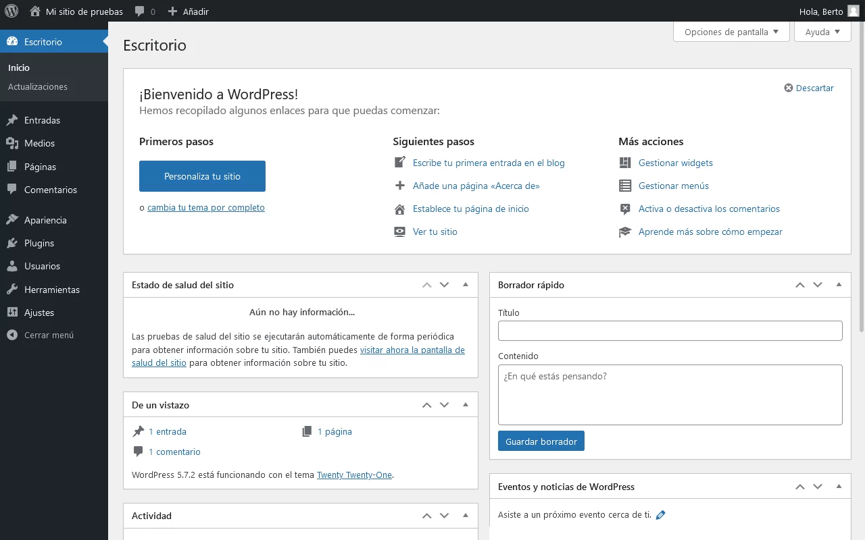Image resolution: width=865 pixels, height=540 pixels.
Task: Follow the cambia tu tema por completo link
Action: (x=206, y=208)
